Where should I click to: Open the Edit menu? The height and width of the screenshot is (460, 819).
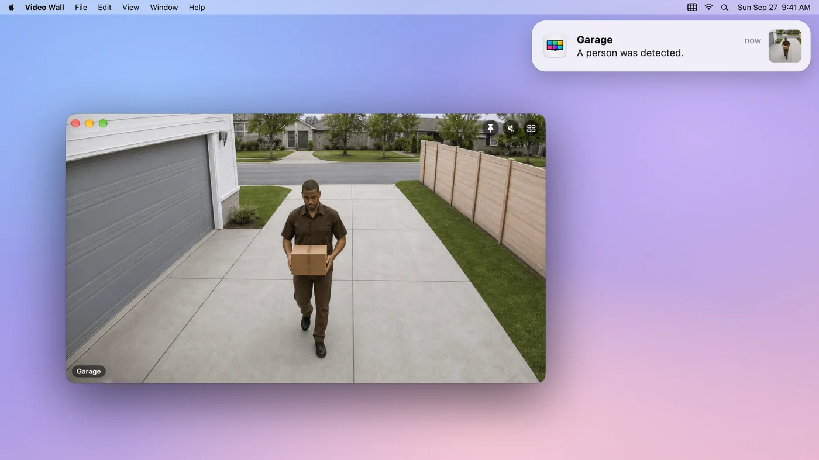pyautogui.click(x=105, y=7)
